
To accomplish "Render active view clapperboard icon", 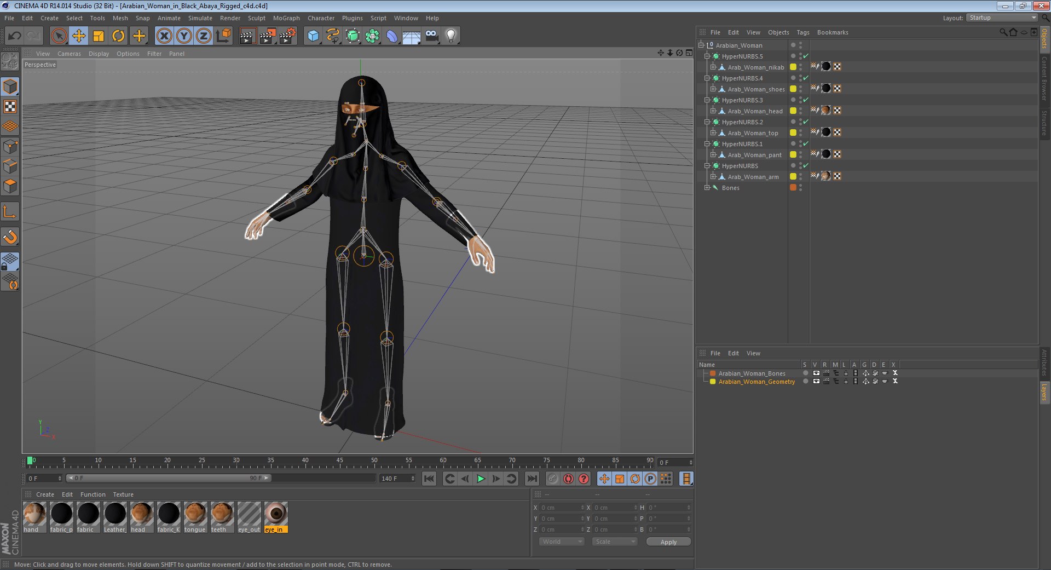I will point(247,36).
